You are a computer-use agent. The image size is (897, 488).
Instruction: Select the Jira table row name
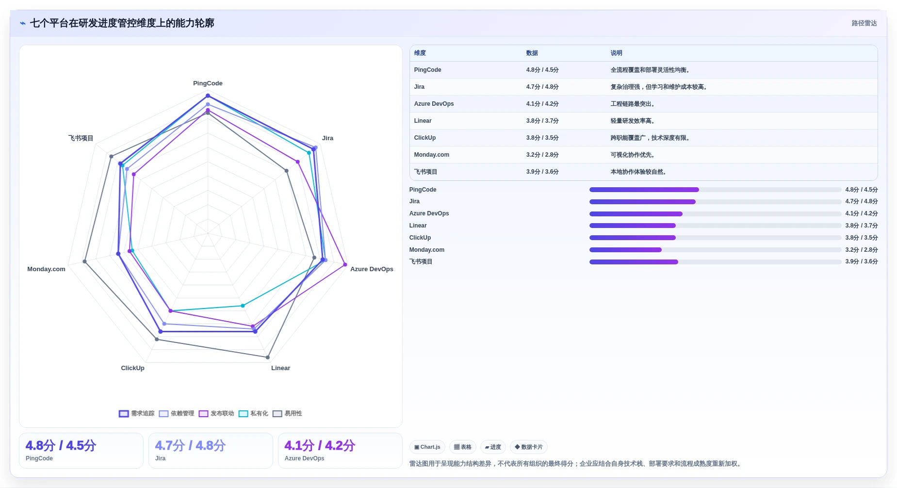pyautogui.click(x=419, y=87)
